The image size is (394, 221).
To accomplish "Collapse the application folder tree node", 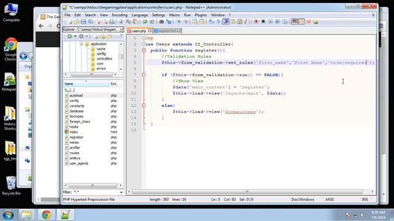I will click(x=81, y=44).
